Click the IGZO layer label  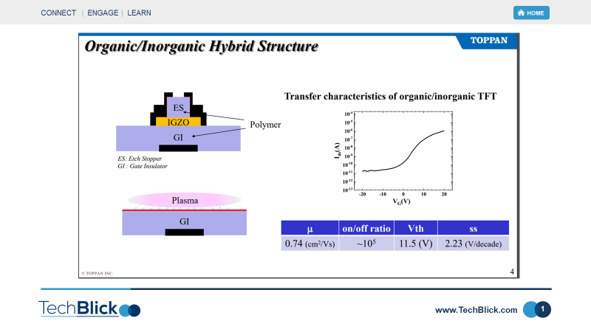178,122
